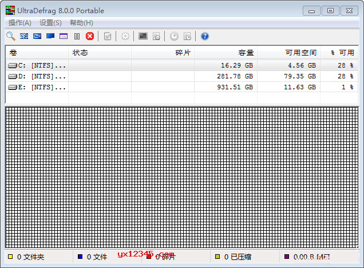This screenshot has height=268, width=364.
Task: Select the C: [NTFS] volume row
Action: click(x=38, y=65)
